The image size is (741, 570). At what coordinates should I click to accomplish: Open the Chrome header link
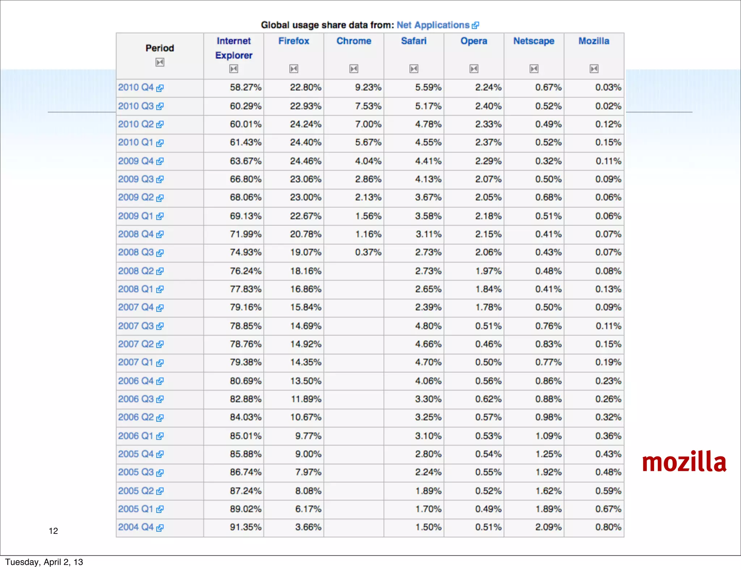pos(353,41)
